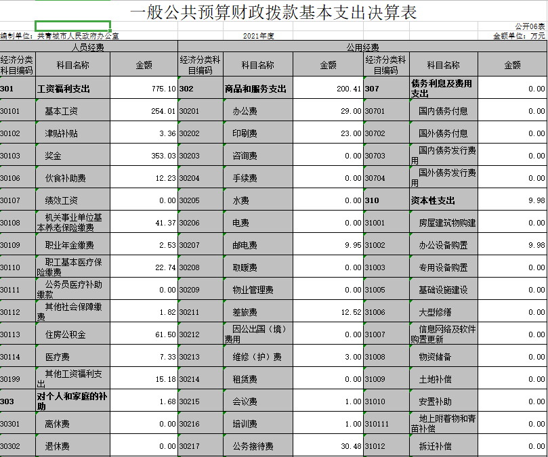Image resolution: width=548 pixels, height=457 pixels.
Task: Click the 775.10 amount cell
Action: click(144, 89)
